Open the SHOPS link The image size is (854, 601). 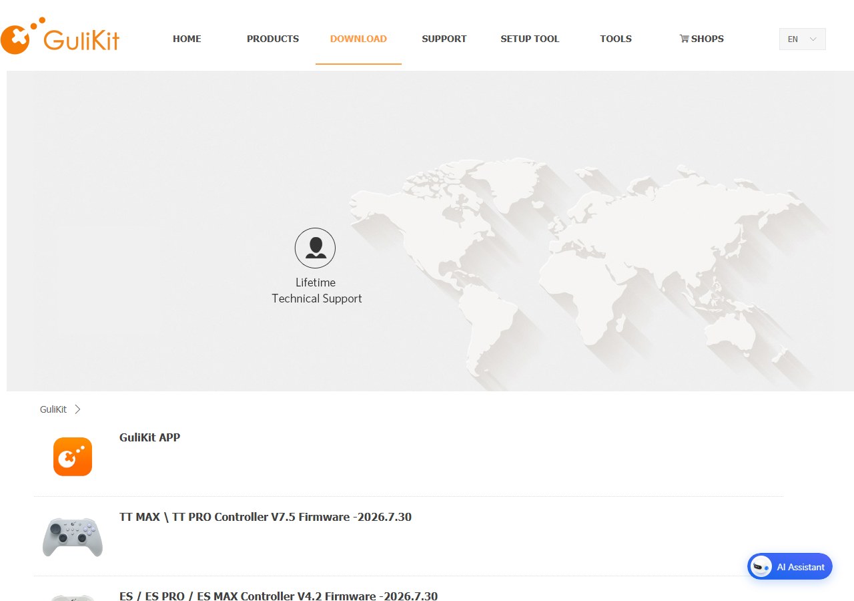(x=707, y=39)
